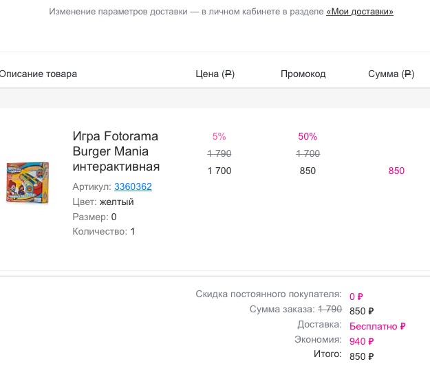Click the Бесплатно delivery value
The height and width of the screenshot is (366, 430).
(x=377, y=326)
